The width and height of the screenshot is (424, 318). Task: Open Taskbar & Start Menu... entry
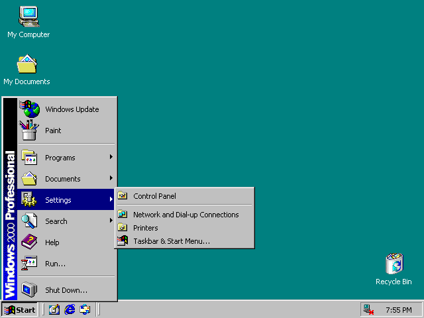pos(185,241)
